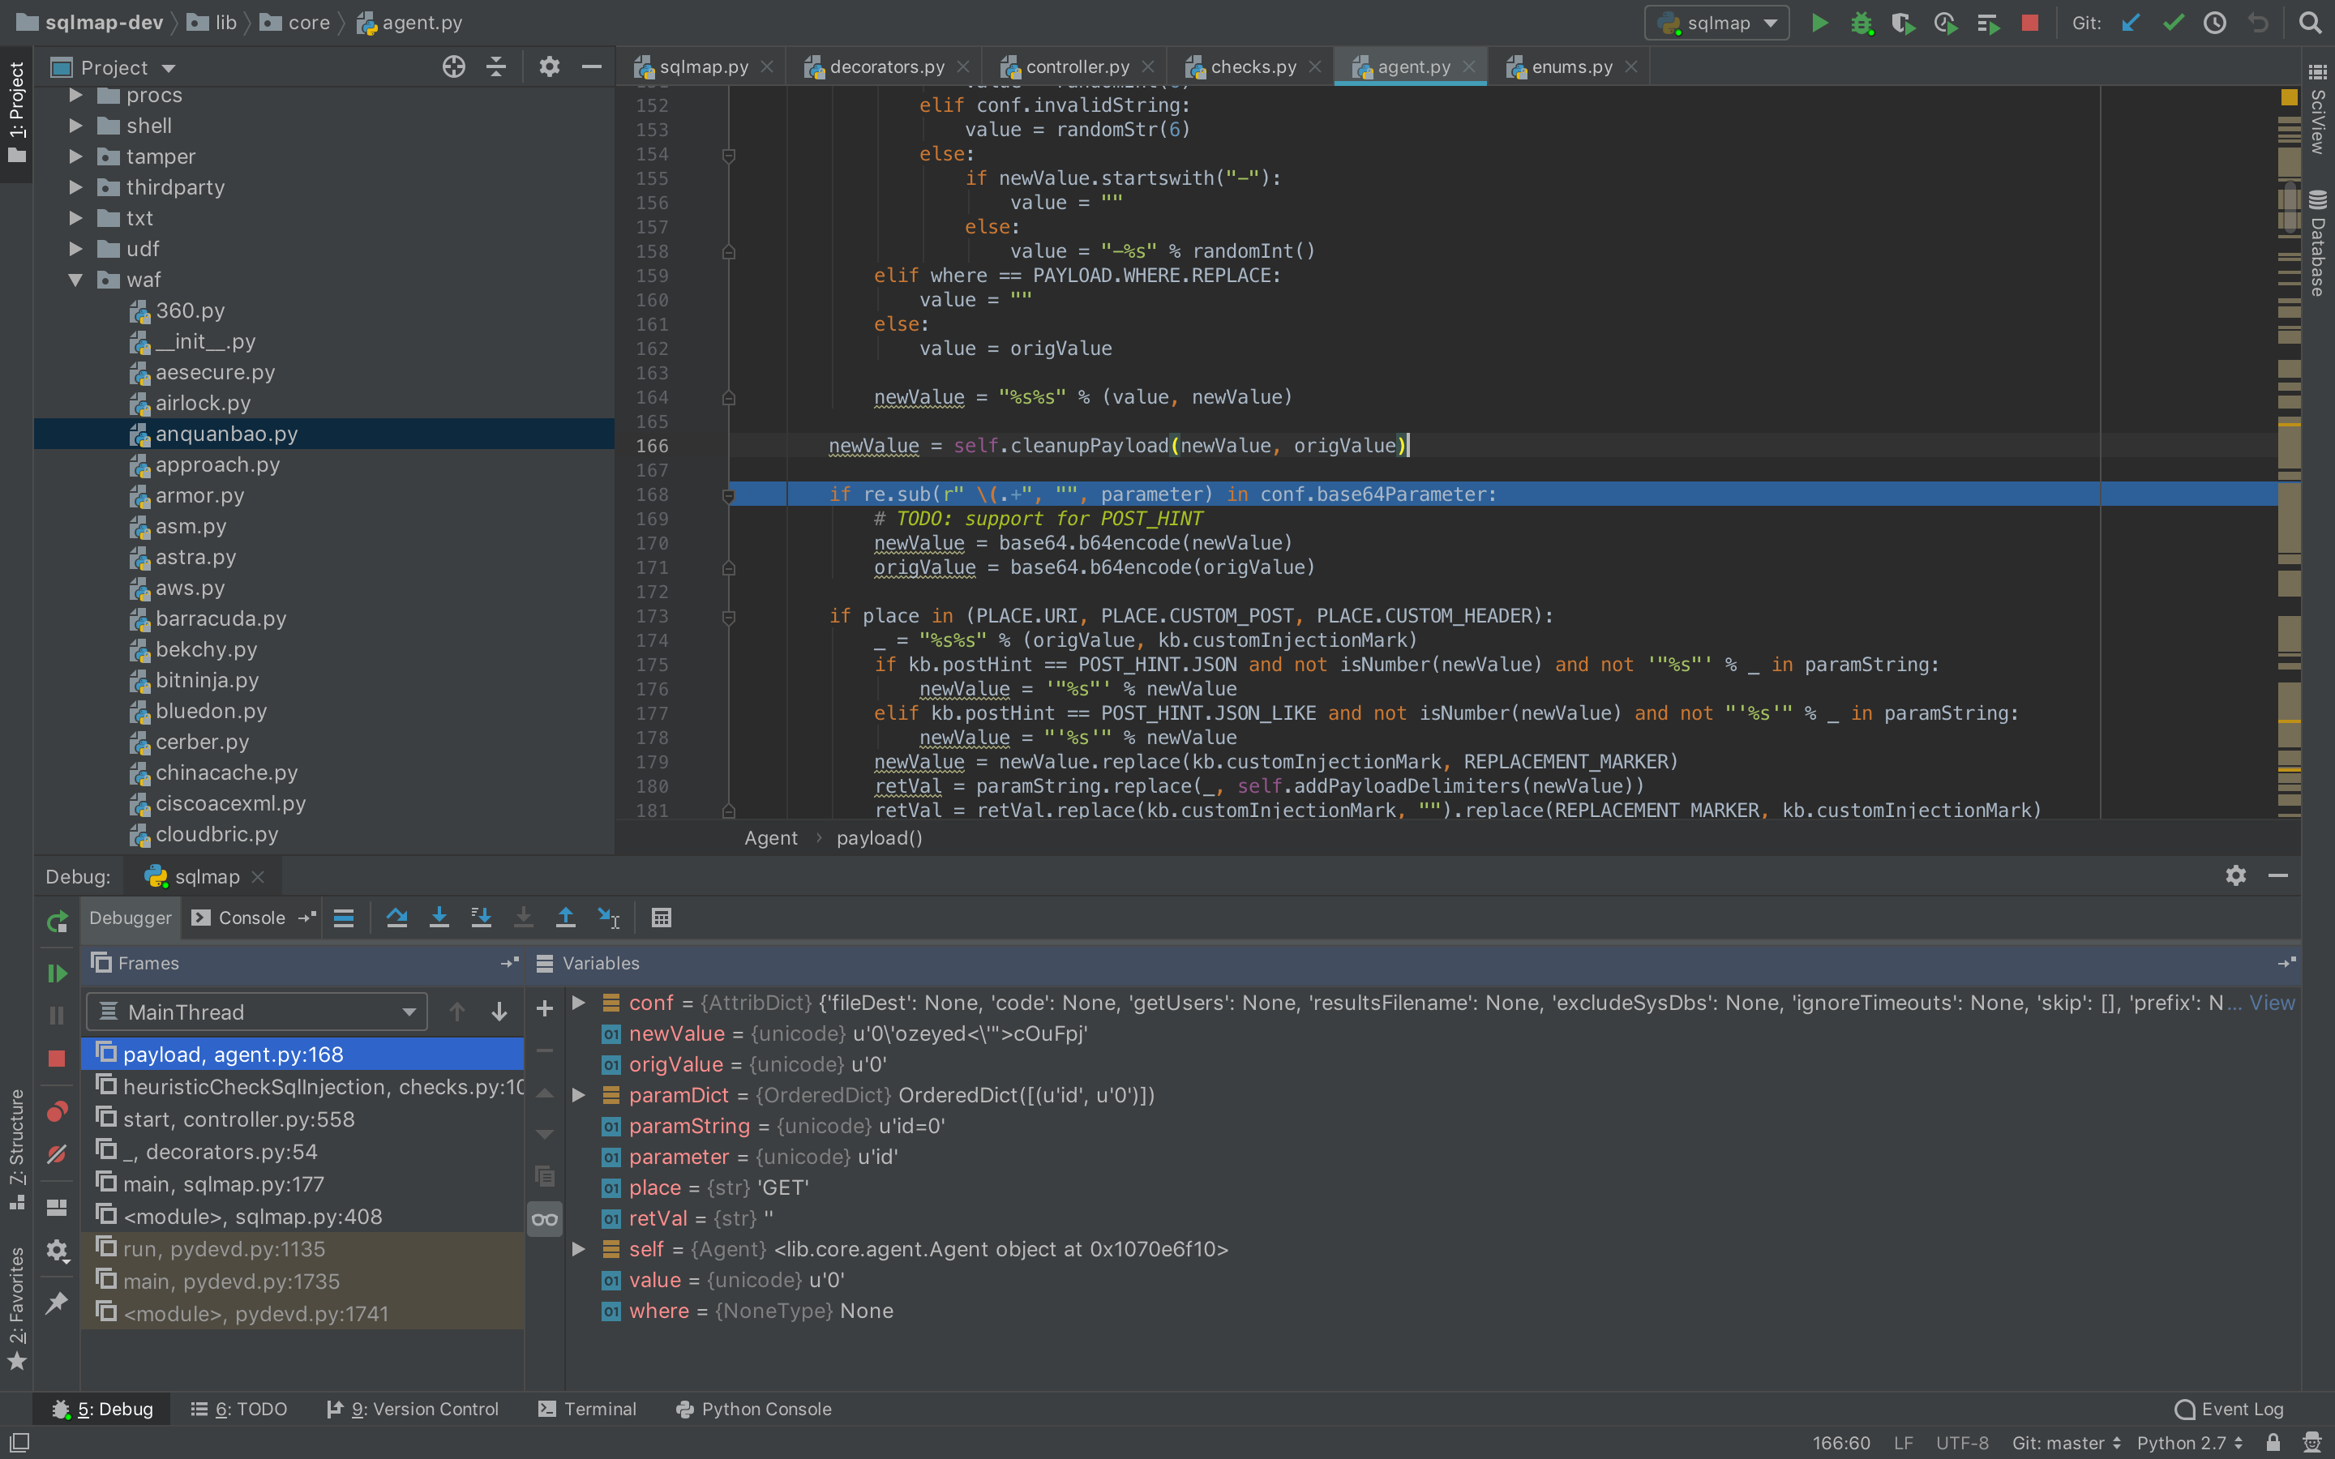The height and width of the screenshot is (1459, 2335).
Task: Expand the conf variable in Variables panel
Action: coord(579,1003)
